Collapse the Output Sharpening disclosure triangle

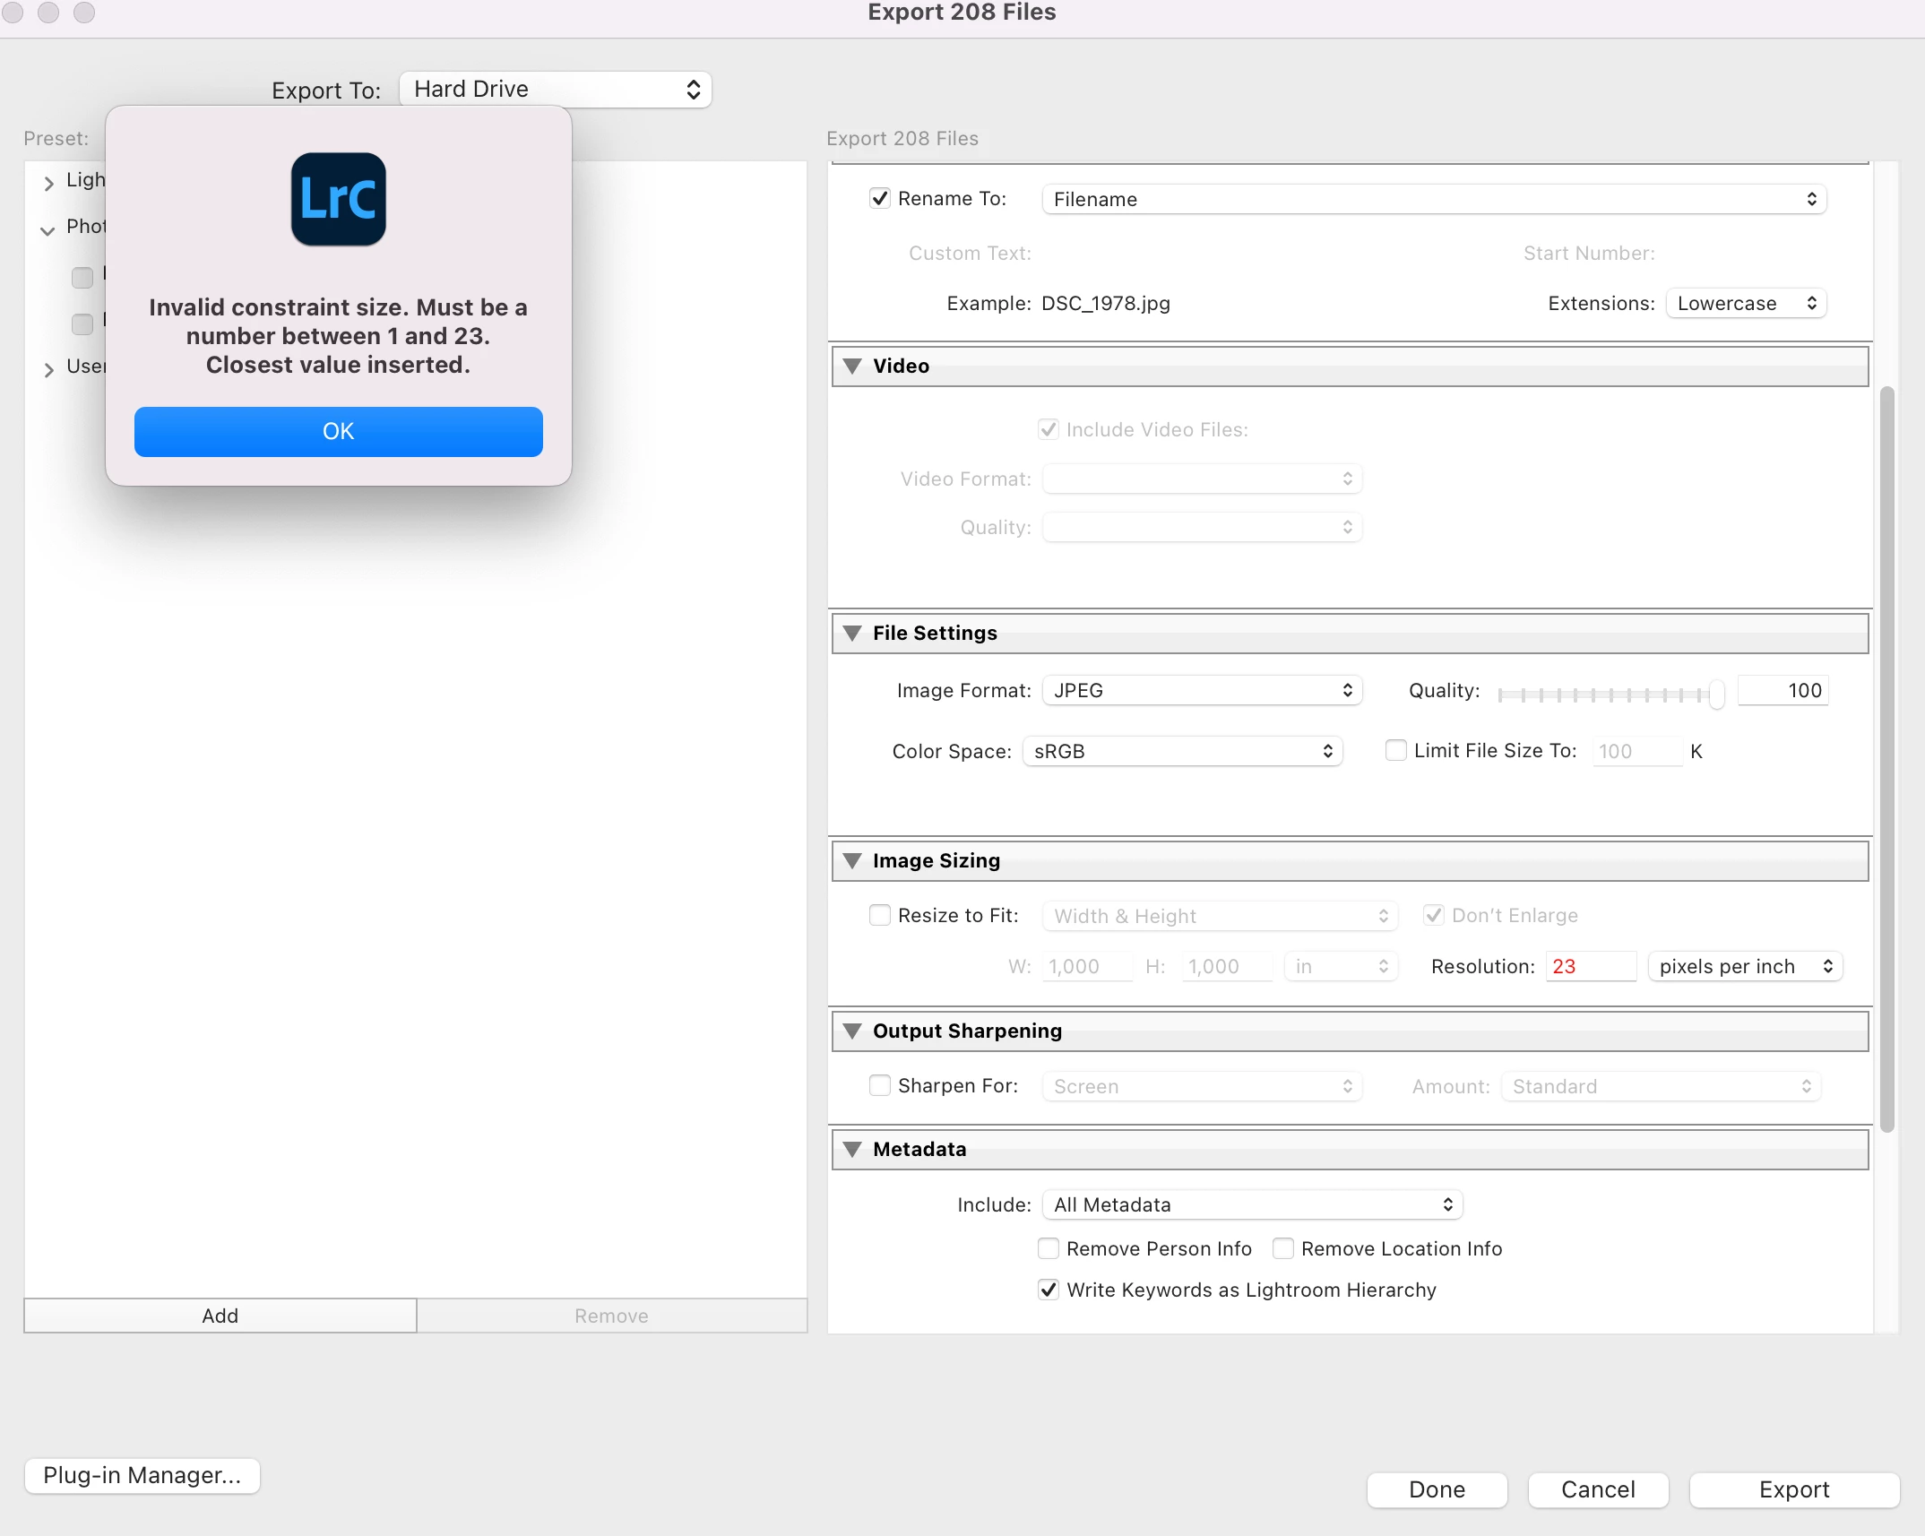click(x=852, y=1031)
